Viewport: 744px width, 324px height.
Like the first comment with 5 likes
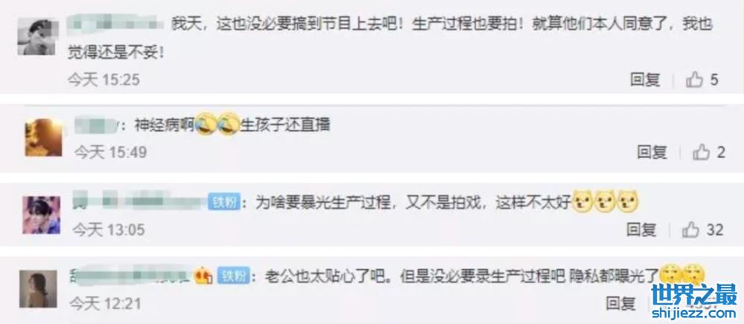pos(694,80)
